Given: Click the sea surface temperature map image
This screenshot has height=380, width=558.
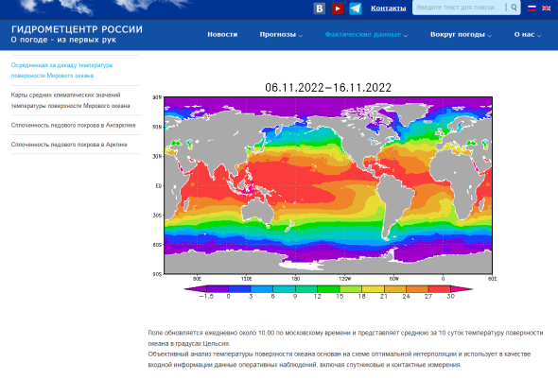Looking at the screenshot, I should tap(328, 185).
